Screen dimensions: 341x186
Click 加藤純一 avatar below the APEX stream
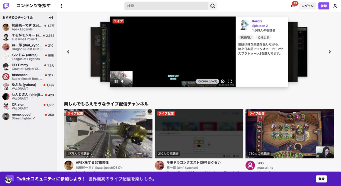(69, 165)
